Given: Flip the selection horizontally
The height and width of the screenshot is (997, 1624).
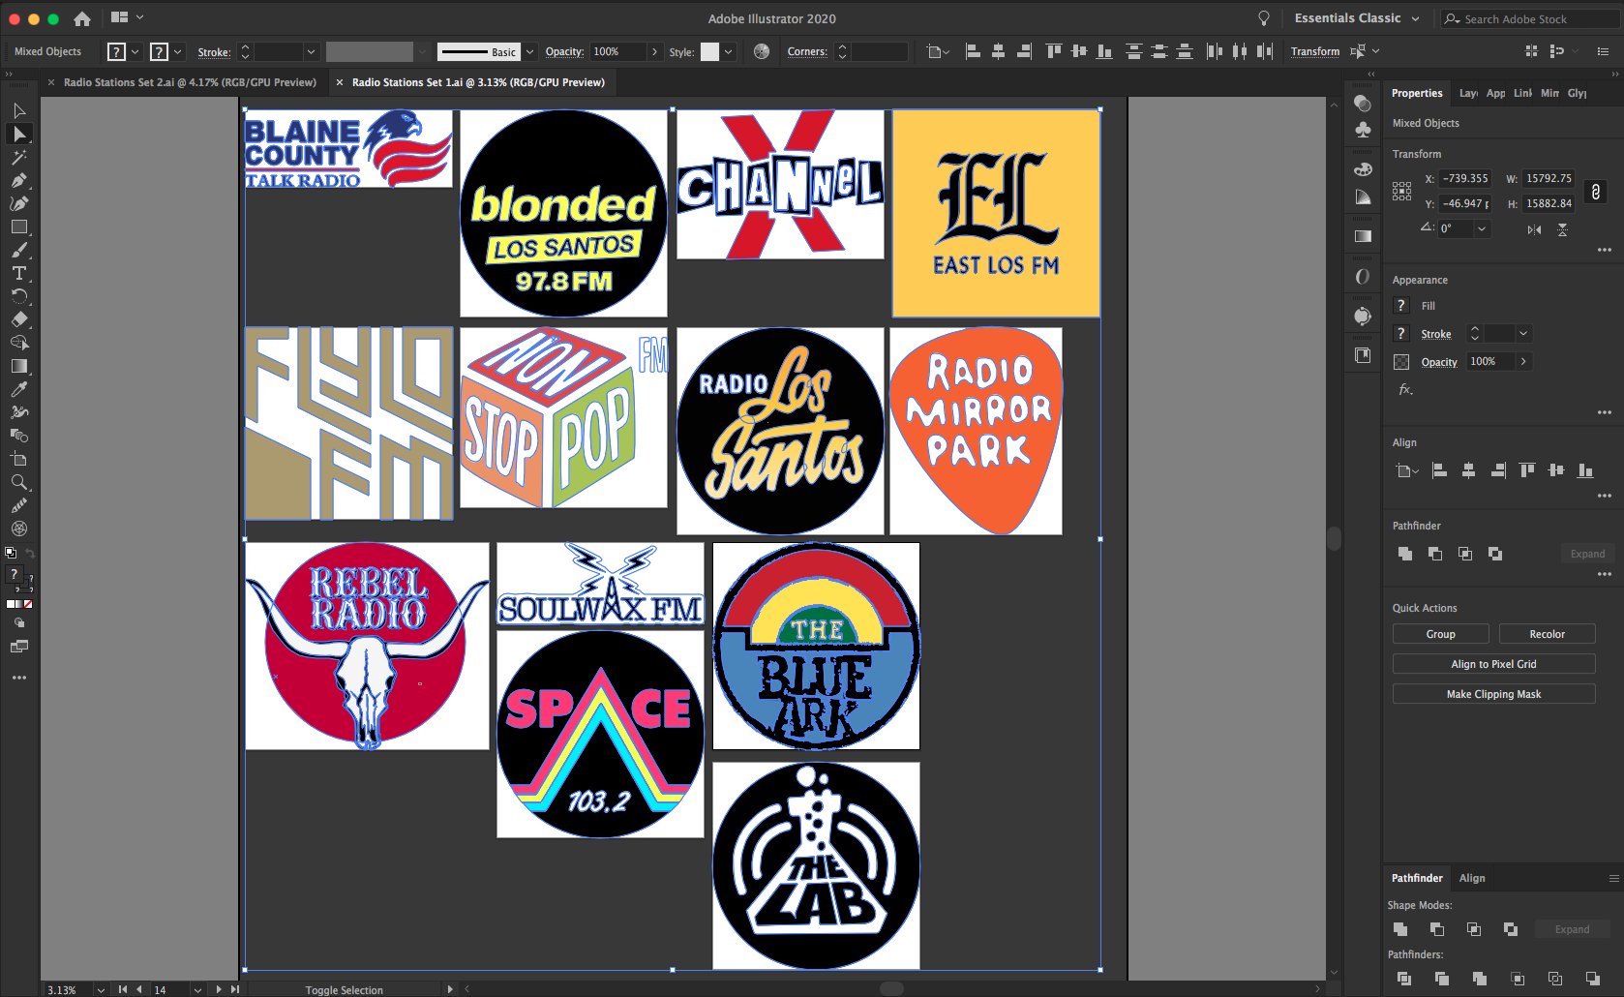Looking at the screenshot, I should (x=1534, y=230).
